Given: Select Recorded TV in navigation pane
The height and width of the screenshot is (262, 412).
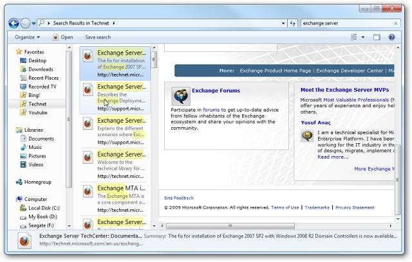Looking at the screenshot, I should pos(42,87).
